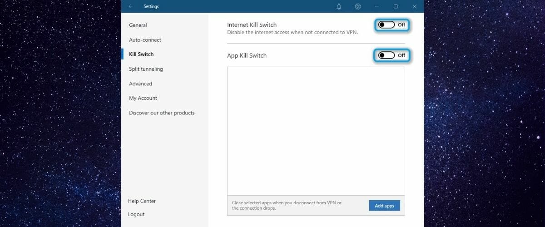Viewport: 545px width, 227px height.
Task: Click the 'Disable the internet access' description
Action: tap(292, 33)
